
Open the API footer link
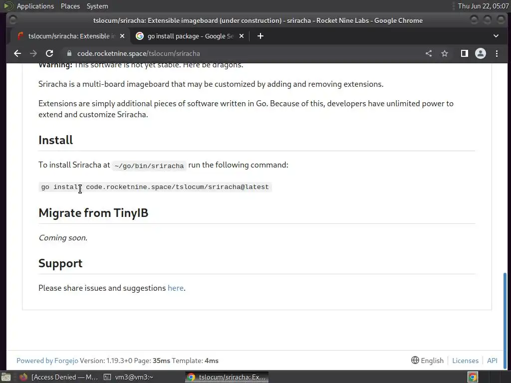492,361
